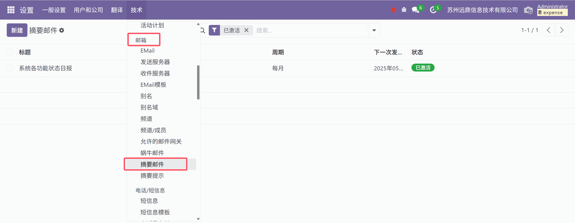The image size is (575, 223).
Task: Open the 一般设置 menu
Action: [x=54, y=10]
